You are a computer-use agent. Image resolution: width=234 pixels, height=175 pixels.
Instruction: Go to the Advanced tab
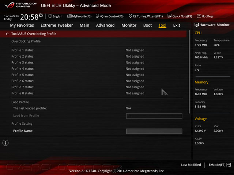coord(105,25)
